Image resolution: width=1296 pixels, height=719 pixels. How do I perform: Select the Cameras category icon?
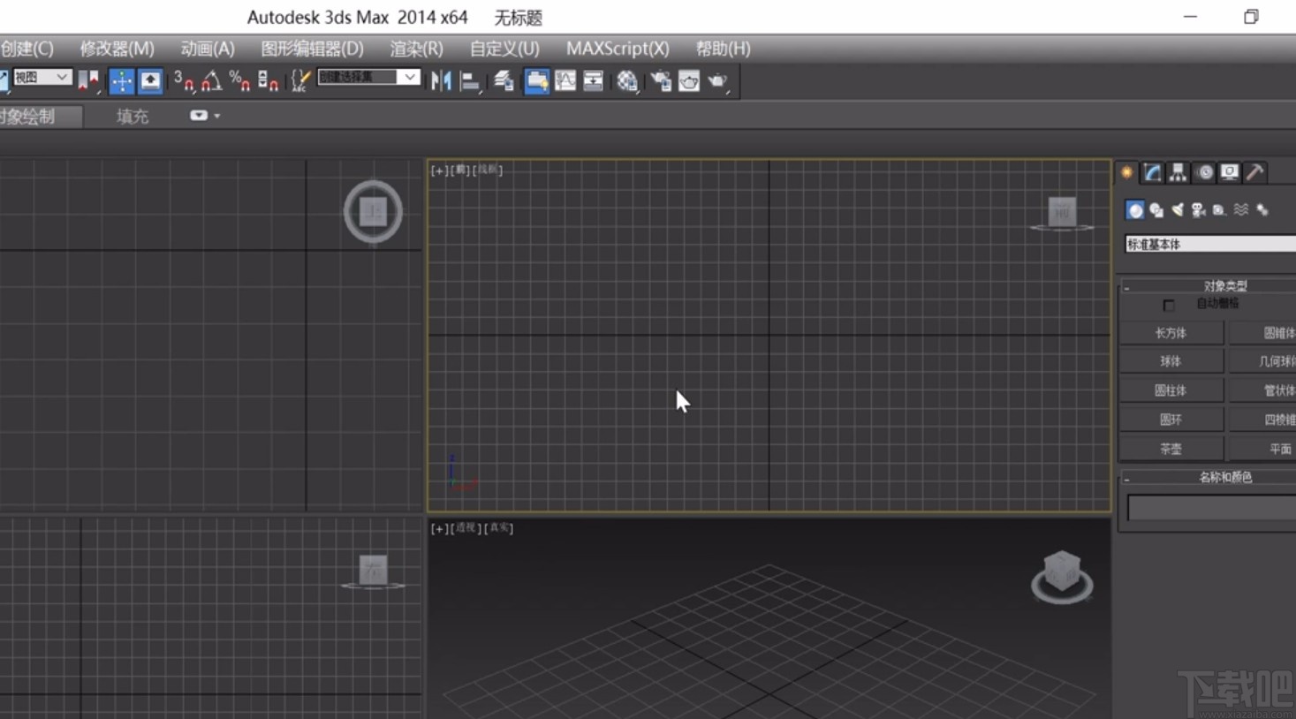point(1199,209)
